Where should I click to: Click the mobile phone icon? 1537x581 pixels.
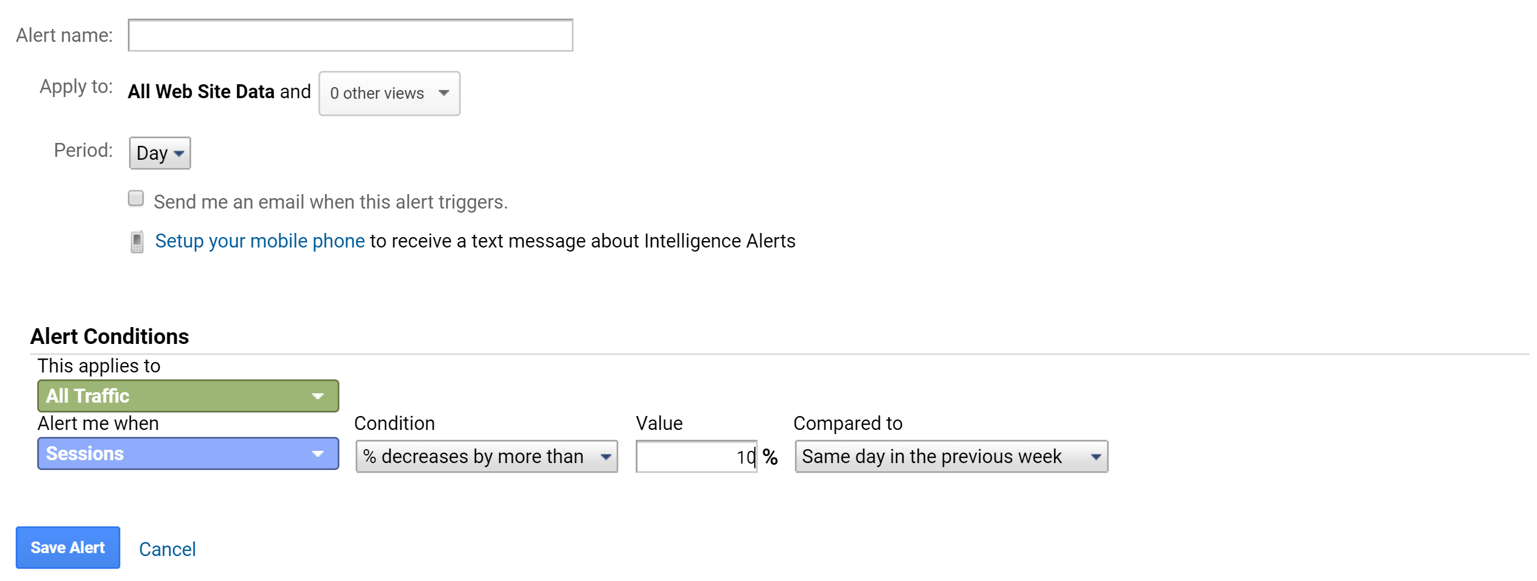pyautogui.click(x=137, y=241)
